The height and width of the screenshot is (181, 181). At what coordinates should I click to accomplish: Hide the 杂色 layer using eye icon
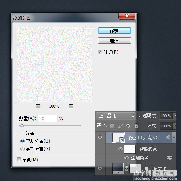pyautogui.click(x=100, y=137)
